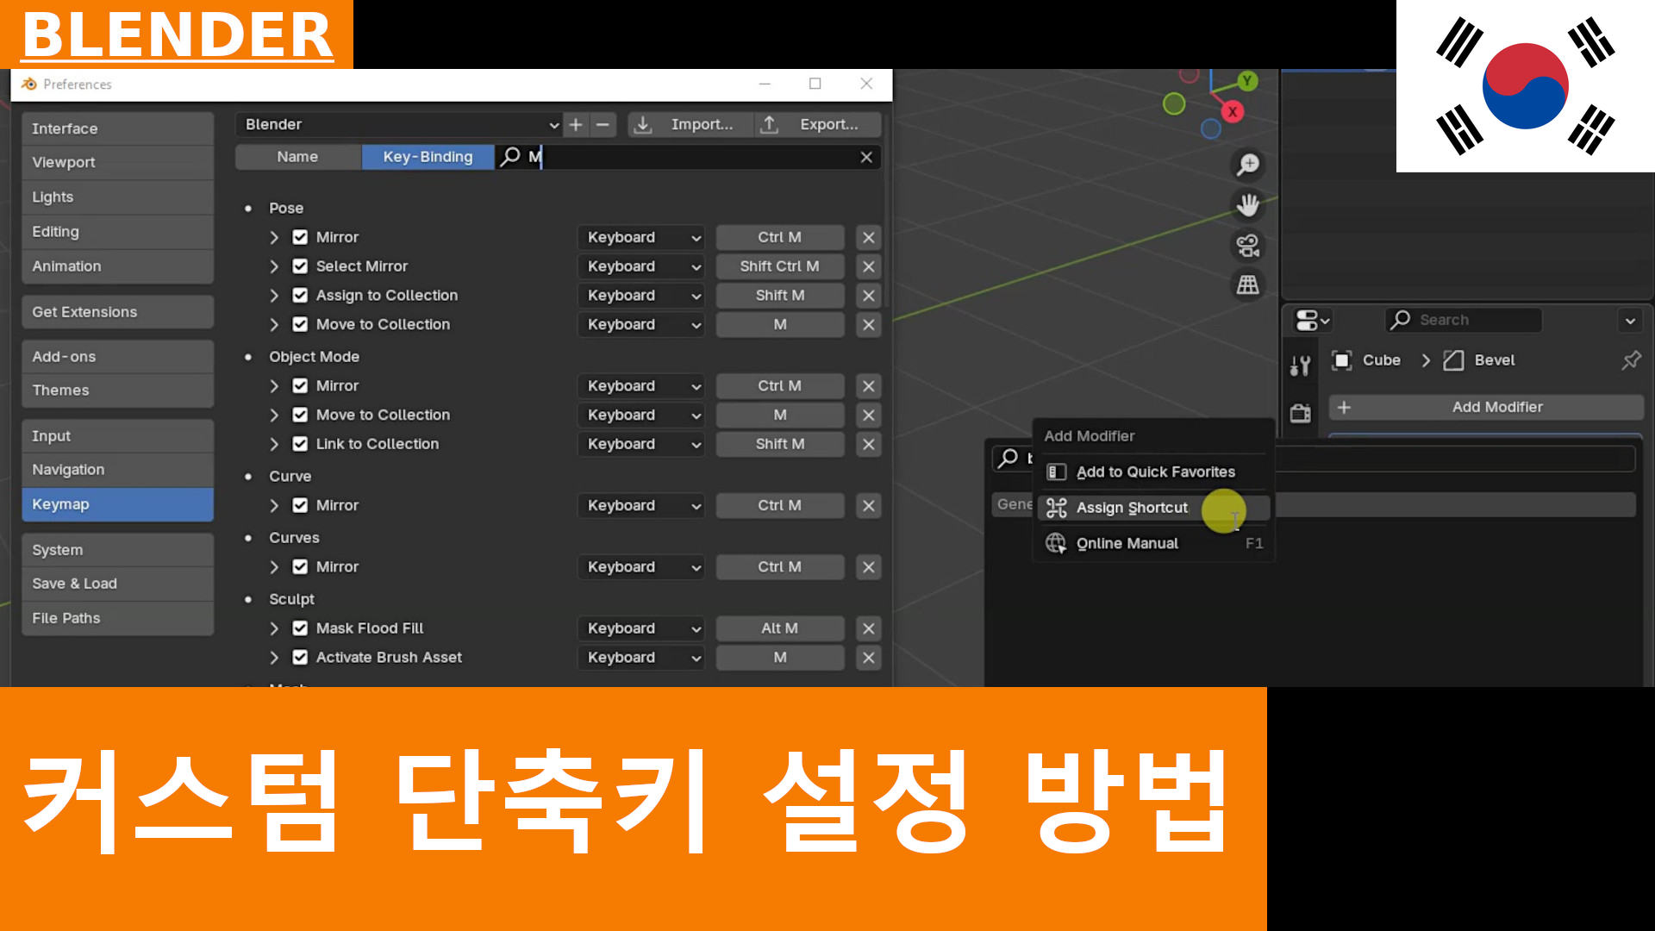
Task: Switch perspective/orthographic grid icon
Action: pos(1247,285)
